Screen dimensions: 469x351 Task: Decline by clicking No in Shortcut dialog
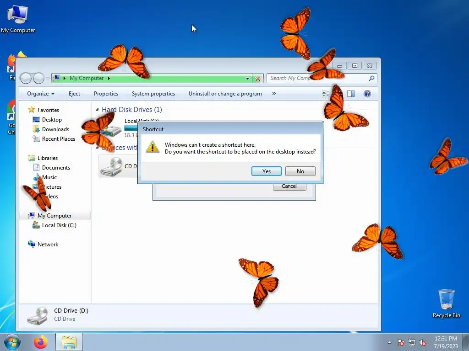[300, 171]
